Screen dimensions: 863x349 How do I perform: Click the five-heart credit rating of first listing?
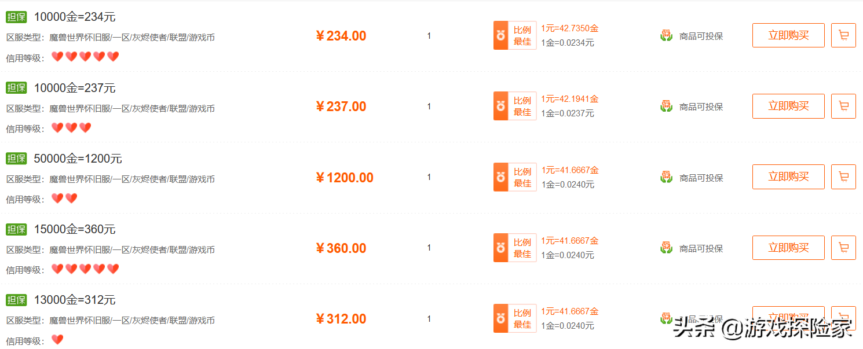[x=85, y=57]
